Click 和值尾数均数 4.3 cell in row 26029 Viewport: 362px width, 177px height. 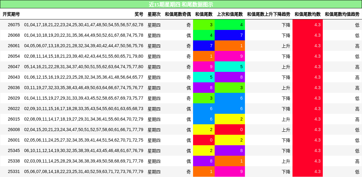308,98
